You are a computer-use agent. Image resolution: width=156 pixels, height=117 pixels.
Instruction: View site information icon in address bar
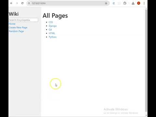(29, 3)
